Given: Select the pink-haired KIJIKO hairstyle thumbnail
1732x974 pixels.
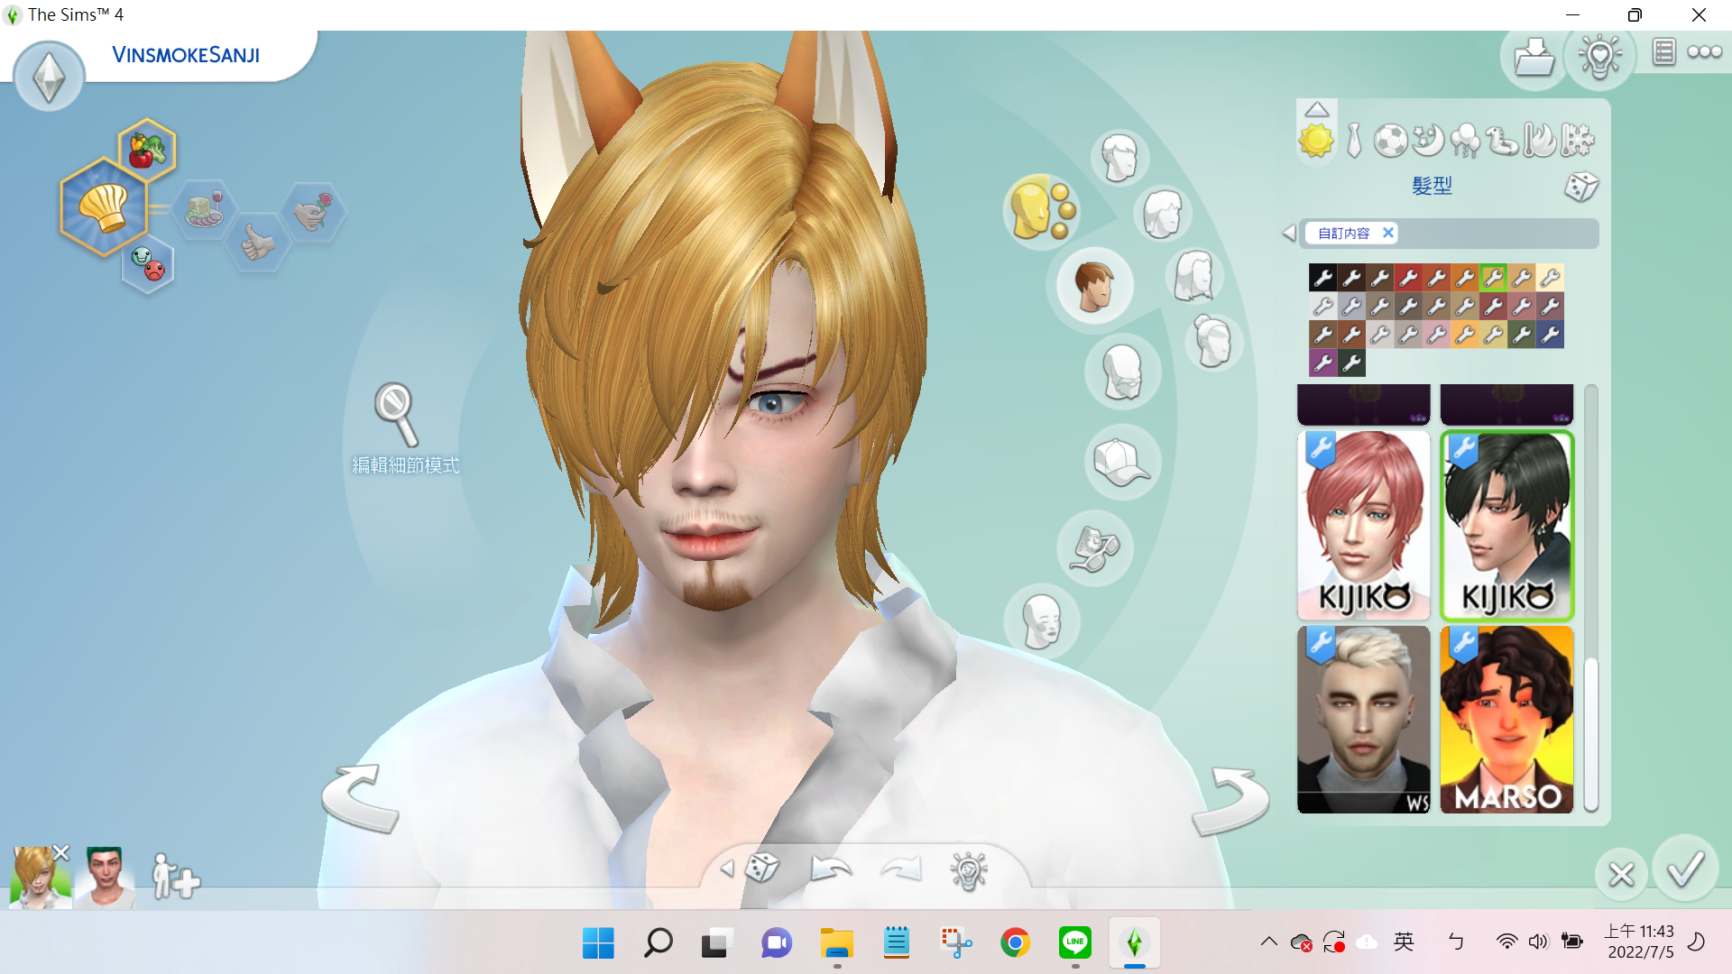Looking at the screenshot, I should click(1363, 525).
